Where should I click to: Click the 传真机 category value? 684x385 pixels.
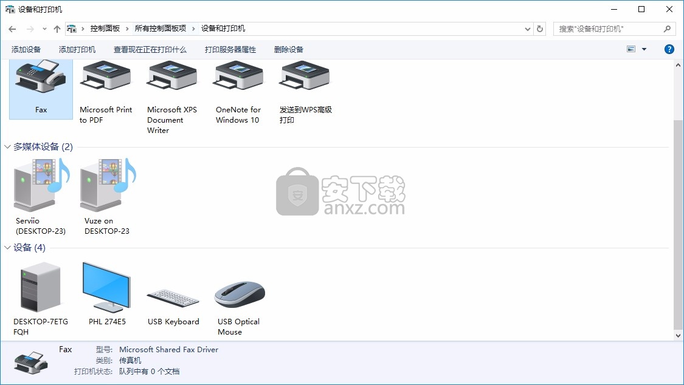point(130,361)
